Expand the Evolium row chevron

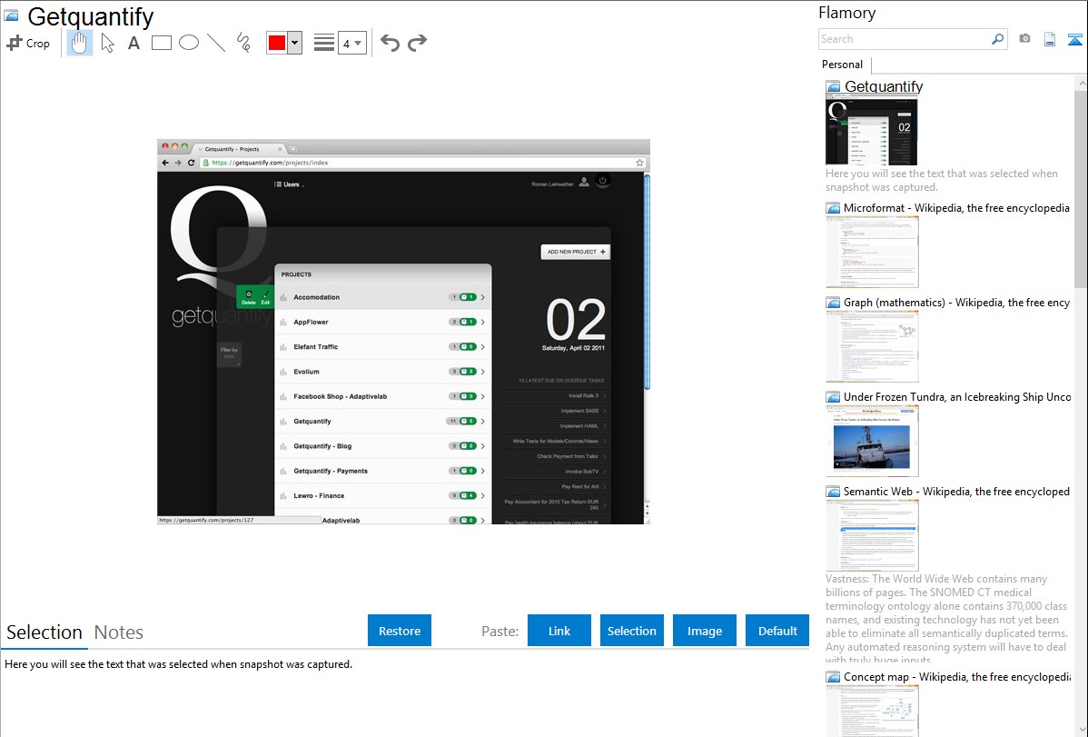(x=483, y=372)
